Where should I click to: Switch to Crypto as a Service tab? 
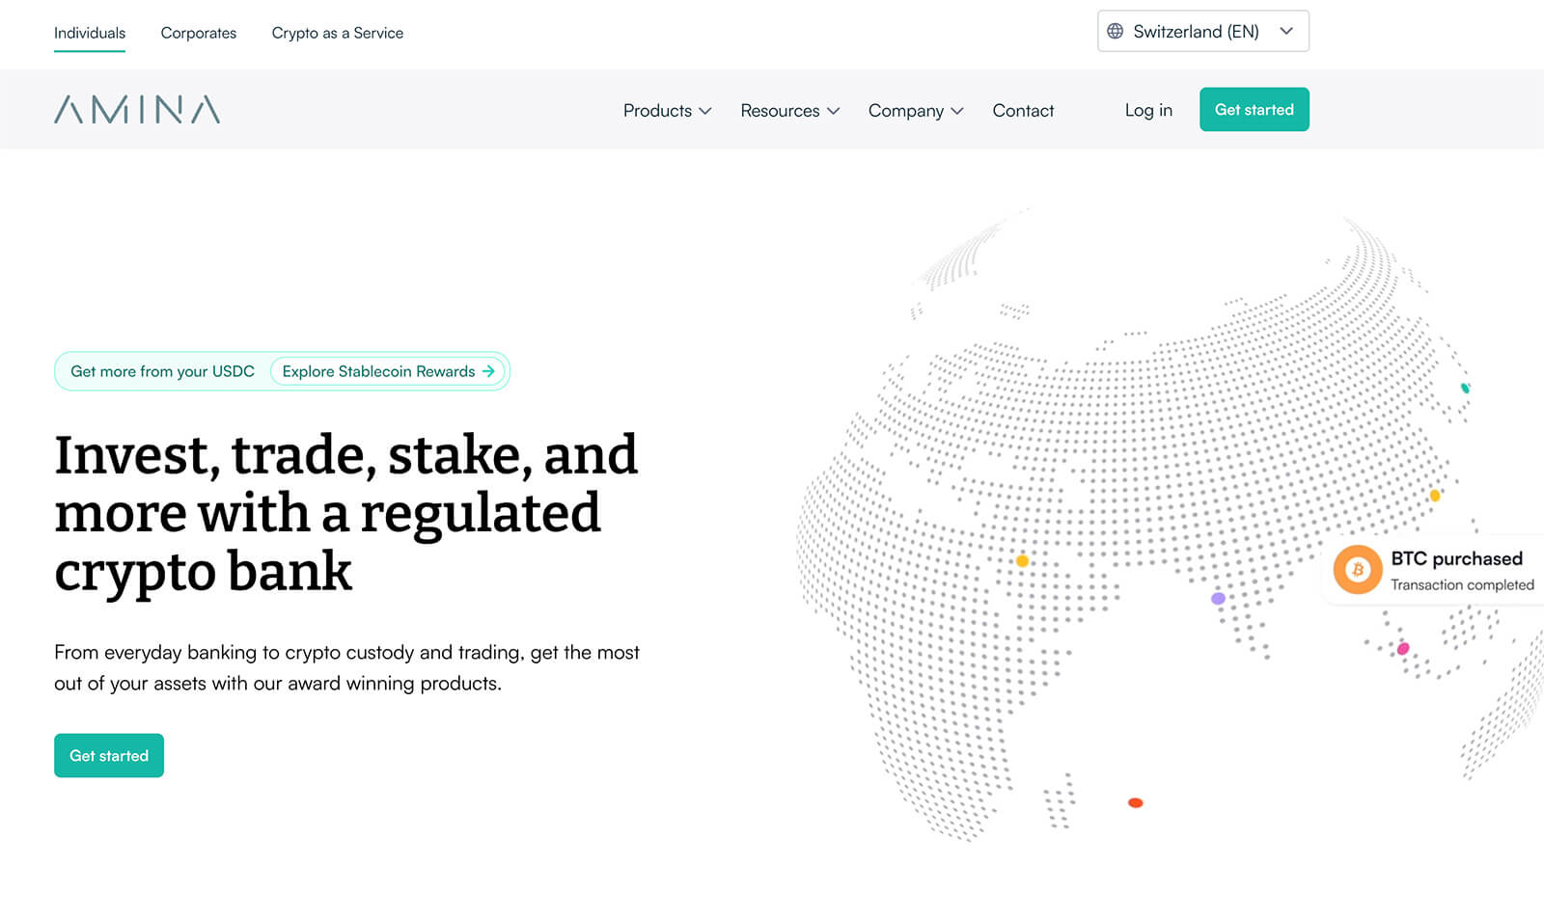[x=338, y=33]
